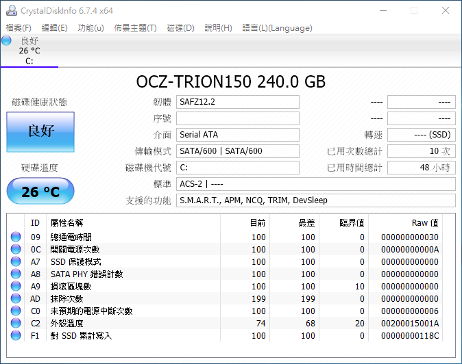The height and width of the screenshot is (364, 462).
Task: Click the status dot for 損壞區塊數 row
Action: (x=16, y=287)
